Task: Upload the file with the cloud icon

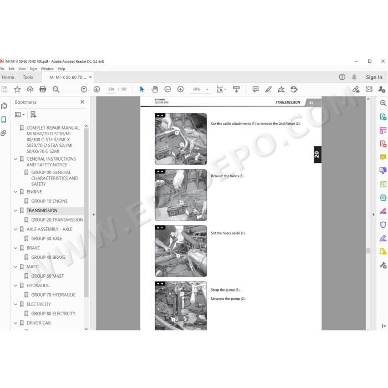Action: point(30,89)
